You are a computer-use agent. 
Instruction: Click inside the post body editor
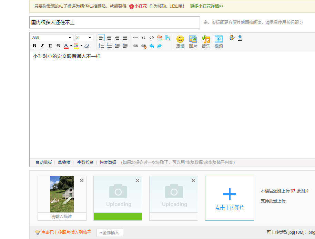point(172,104)
